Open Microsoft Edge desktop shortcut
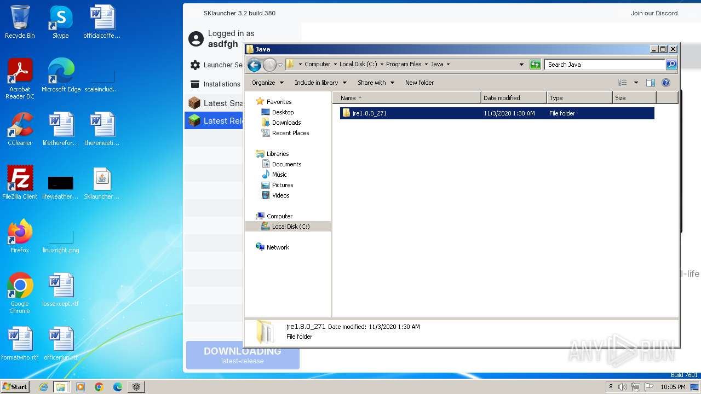This screenshot has width=701, height=394. click(61, 76)
